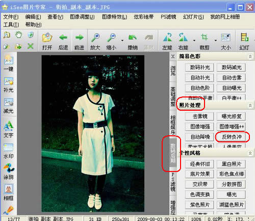Switch to the 数码后期 vertical tab

(173, 153)
